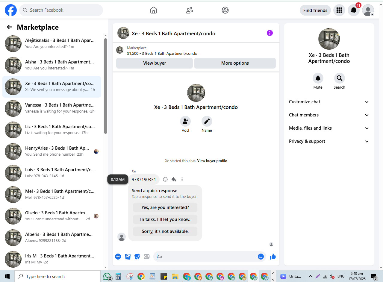Open the Alejitisnakis conversation

pyautogui.click(x=52, y=44)
